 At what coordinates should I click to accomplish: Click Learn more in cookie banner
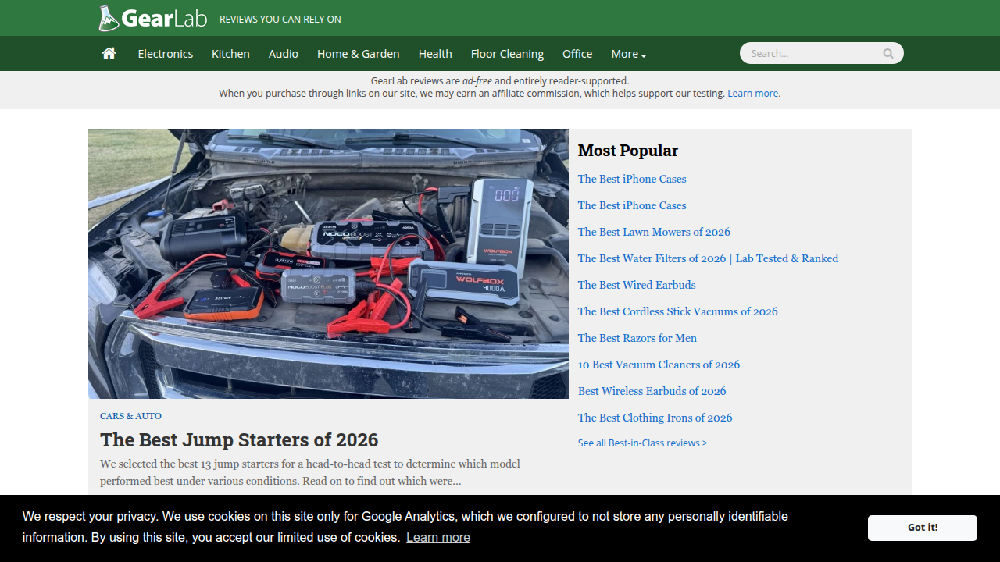pos(438,537)
